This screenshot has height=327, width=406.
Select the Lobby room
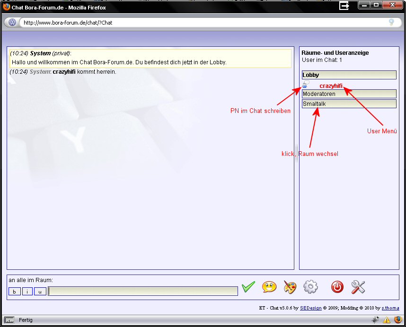(349, 75)
